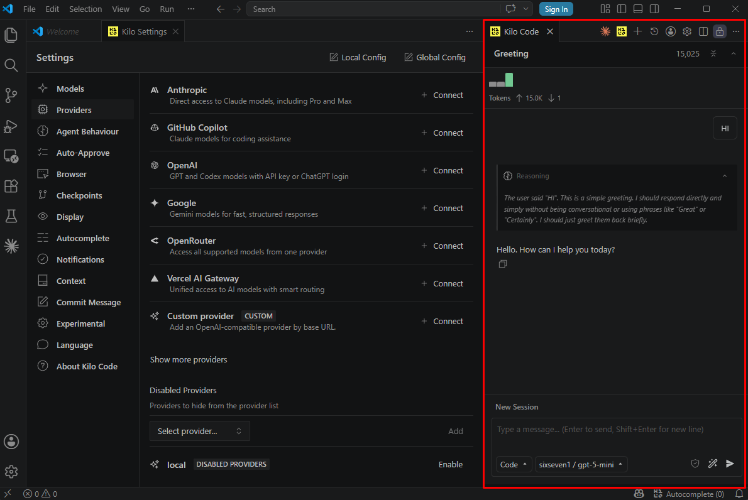Image resolution: width=748 pixels, height=500 pixels.
Task: Open the chat dropdown arrow in title bar
Action: pos(525,9)
